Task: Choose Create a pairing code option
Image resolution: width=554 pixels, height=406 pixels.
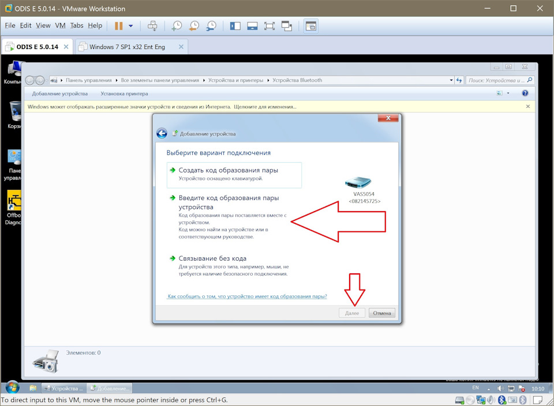Action: (234, 174)
